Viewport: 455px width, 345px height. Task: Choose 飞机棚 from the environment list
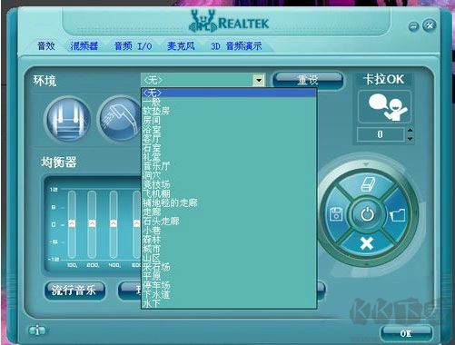pos(229,193)
